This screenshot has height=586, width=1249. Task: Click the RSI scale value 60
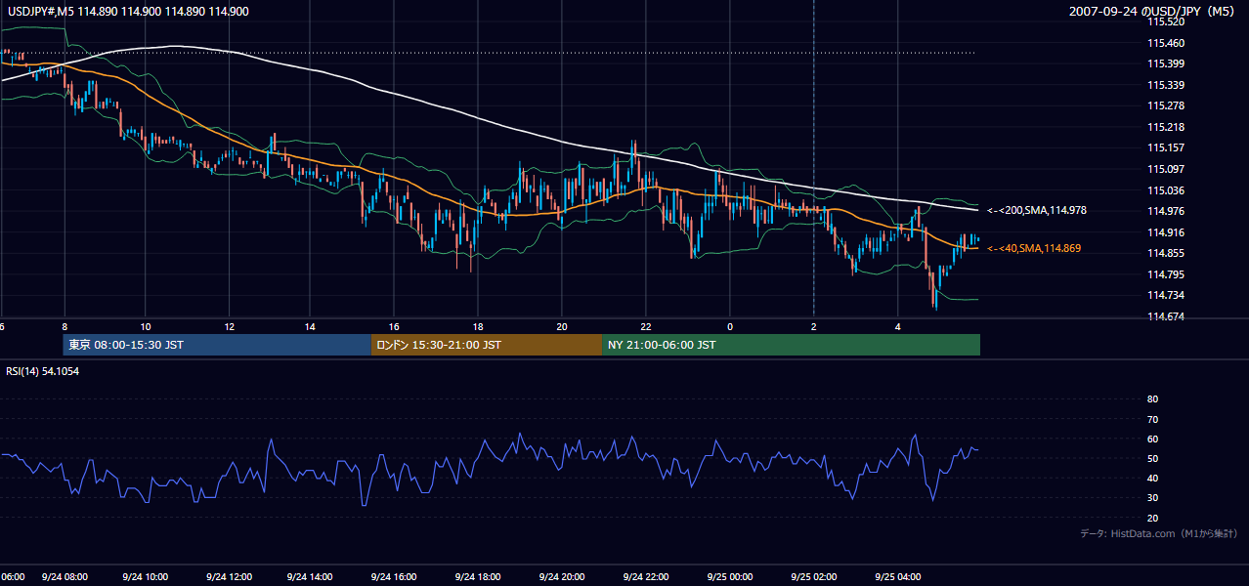(x=1152, y=439)
